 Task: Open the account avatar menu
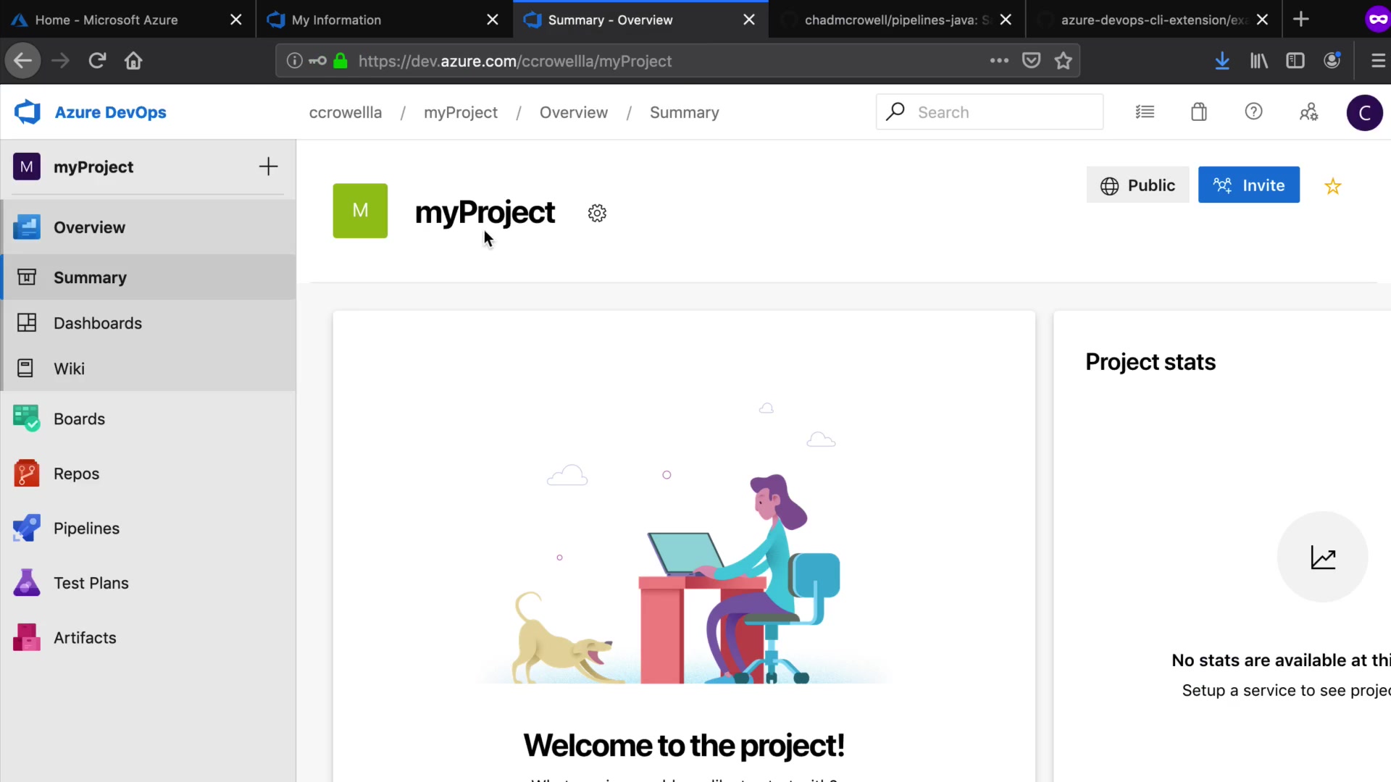[1364, 112]
